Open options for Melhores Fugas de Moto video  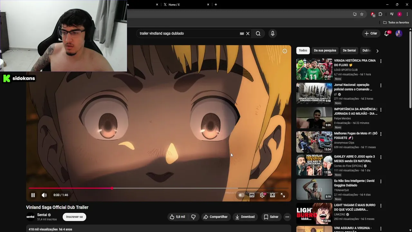click(381, 134)
